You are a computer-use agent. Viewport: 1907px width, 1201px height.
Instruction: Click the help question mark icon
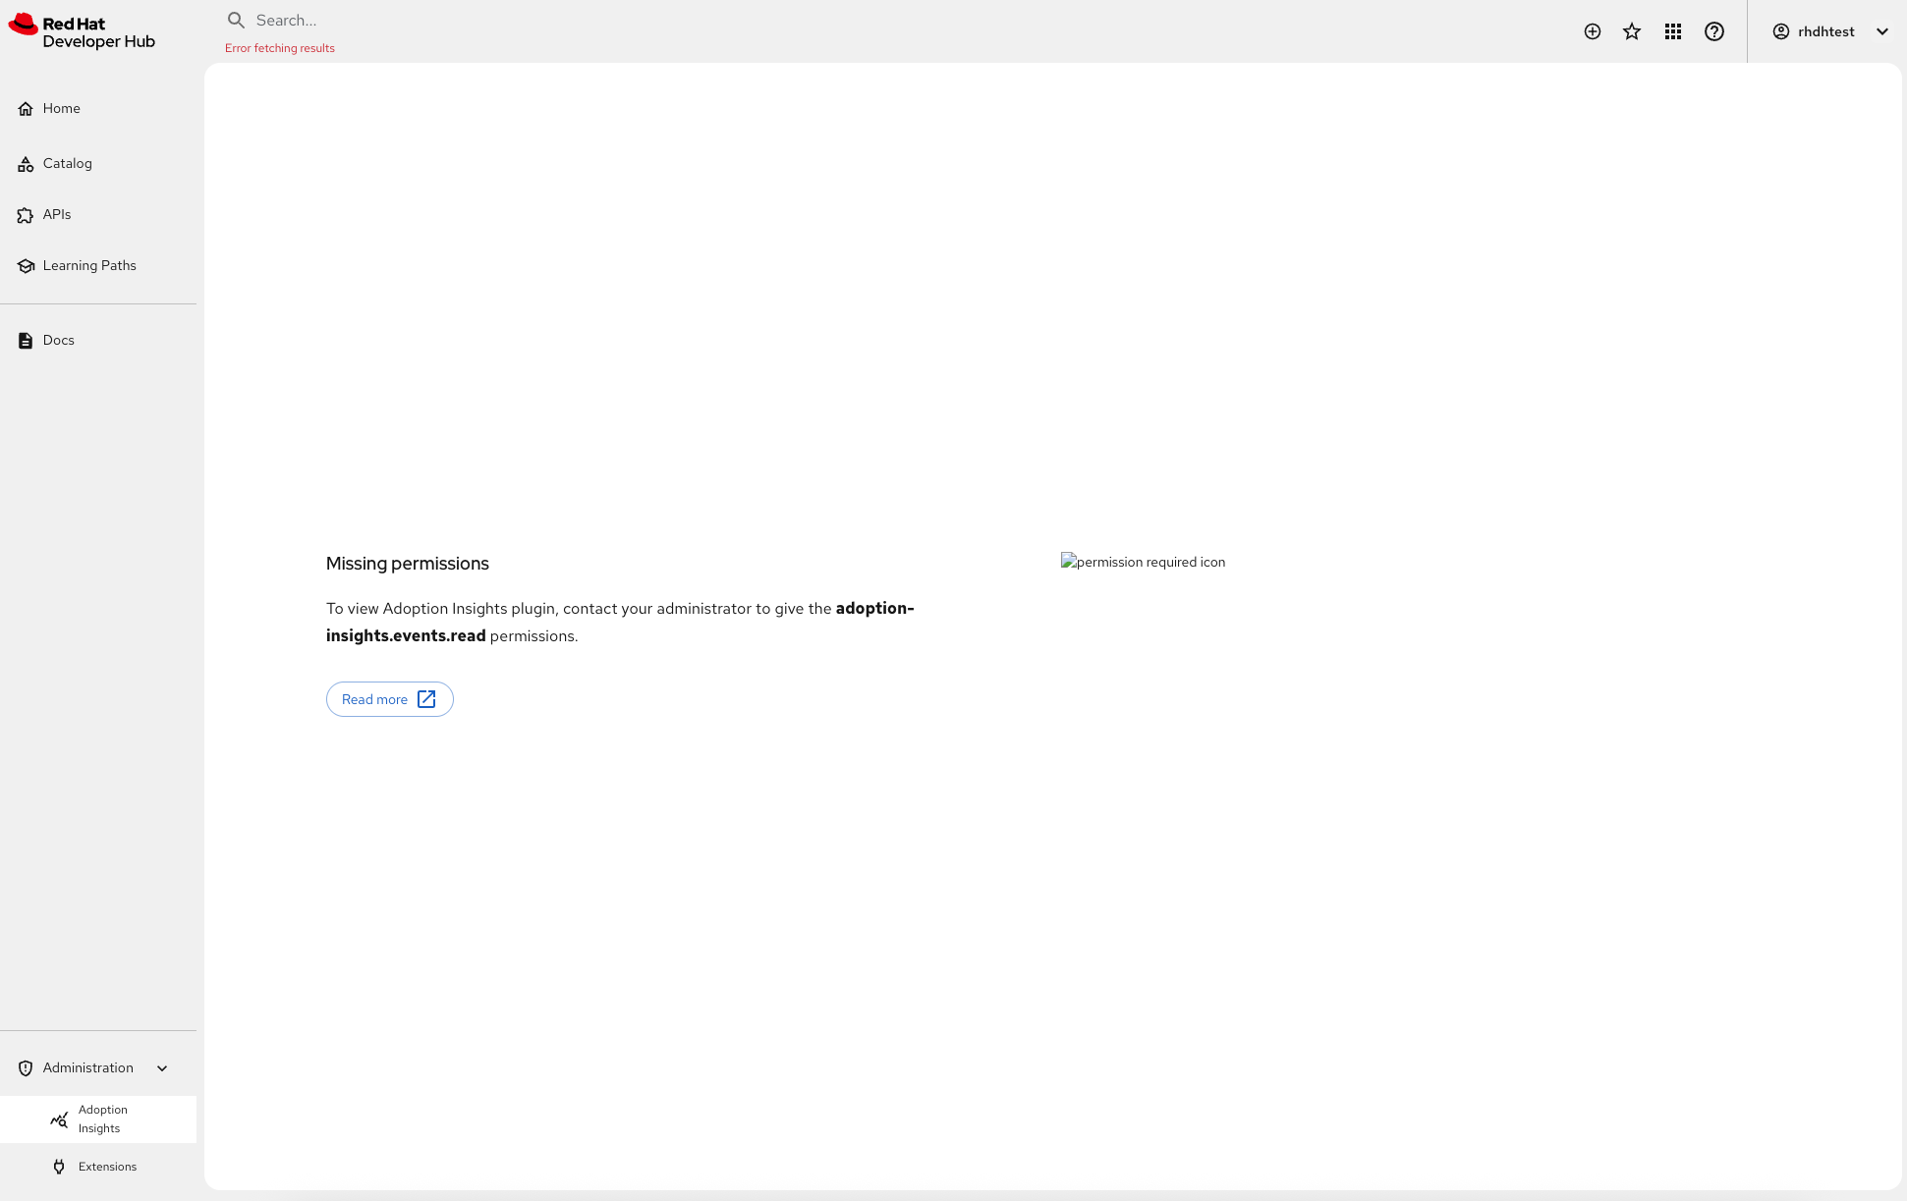(1714, 31)
